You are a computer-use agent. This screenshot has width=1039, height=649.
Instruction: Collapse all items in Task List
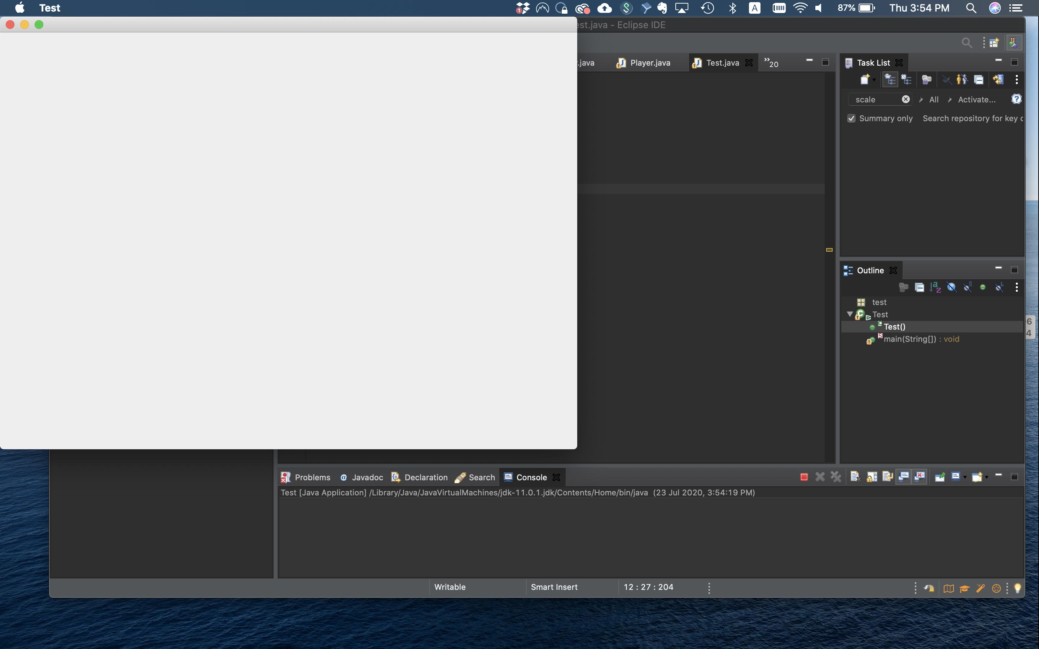click(978, 80)
